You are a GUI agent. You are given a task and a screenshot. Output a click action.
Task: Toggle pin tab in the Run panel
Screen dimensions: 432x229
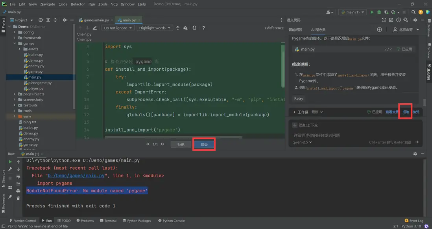10,197
